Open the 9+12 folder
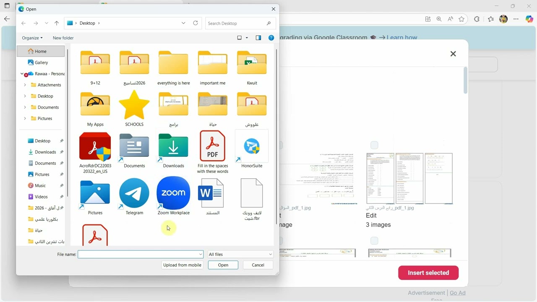The image size is (537, 302). click(95, 67)
